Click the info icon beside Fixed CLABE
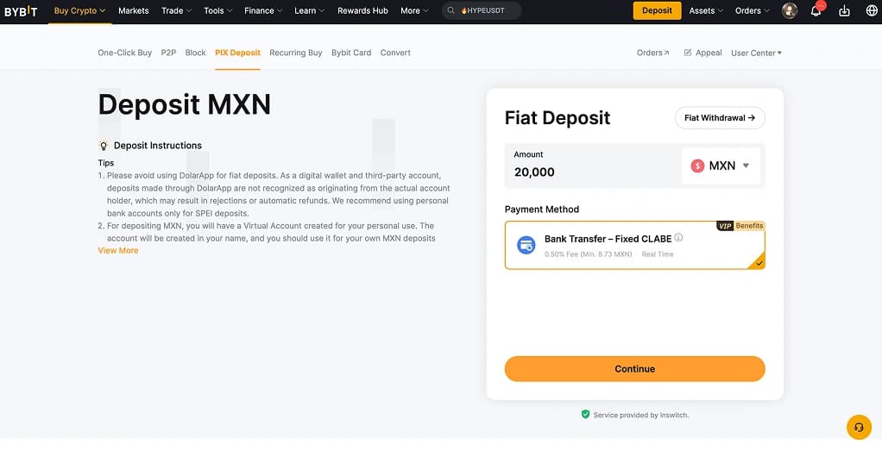The width and height of the screenshot is (882, 451). pos(679,238)
